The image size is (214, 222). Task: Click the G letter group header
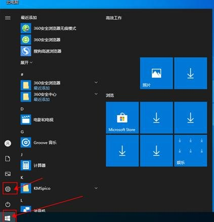[x=22, y=132]
